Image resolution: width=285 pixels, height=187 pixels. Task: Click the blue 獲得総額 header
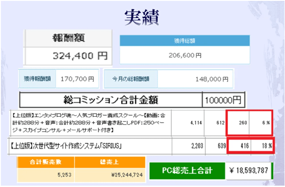(x=185, y=41)
